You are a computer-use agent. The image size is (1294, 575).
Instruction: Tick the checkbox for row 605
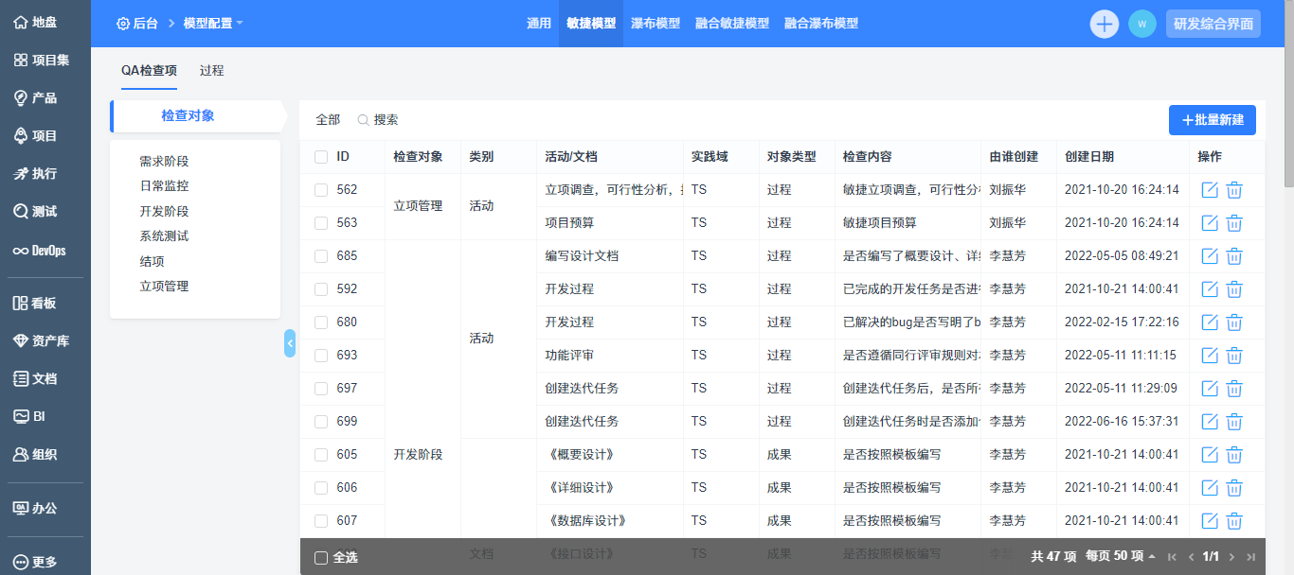[321, 455]
